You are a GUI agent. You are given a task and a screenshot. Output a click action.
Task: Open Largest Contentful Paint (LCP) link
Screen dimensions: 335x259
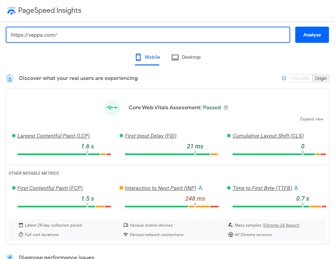coord(53,136)
